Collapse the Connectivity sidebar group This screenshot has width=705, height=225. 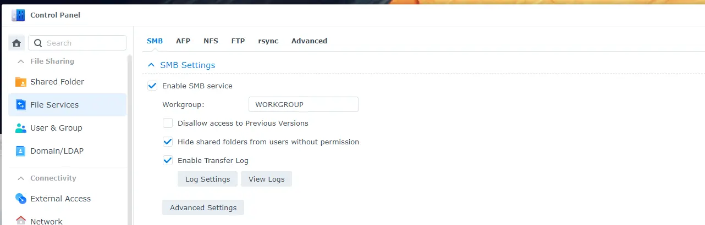coord(21,178)
